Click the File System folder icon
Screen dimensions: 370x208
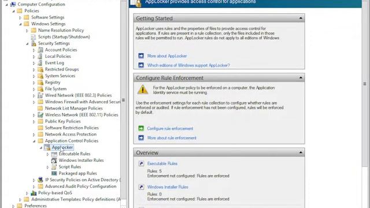40,88
